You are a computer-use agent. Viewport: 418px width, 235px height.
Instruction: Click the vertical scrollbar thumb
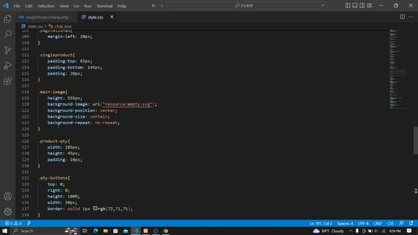point(415,140)
